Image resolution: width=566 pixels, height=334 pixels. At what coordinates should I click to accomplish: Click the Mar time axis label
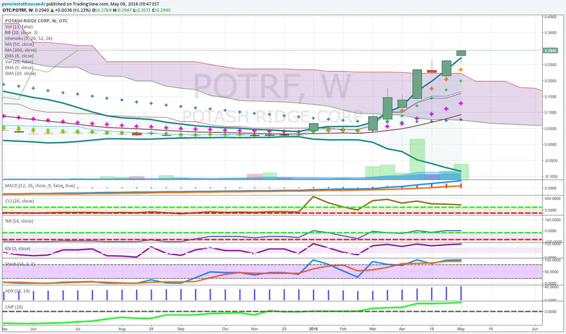(372, 329)
